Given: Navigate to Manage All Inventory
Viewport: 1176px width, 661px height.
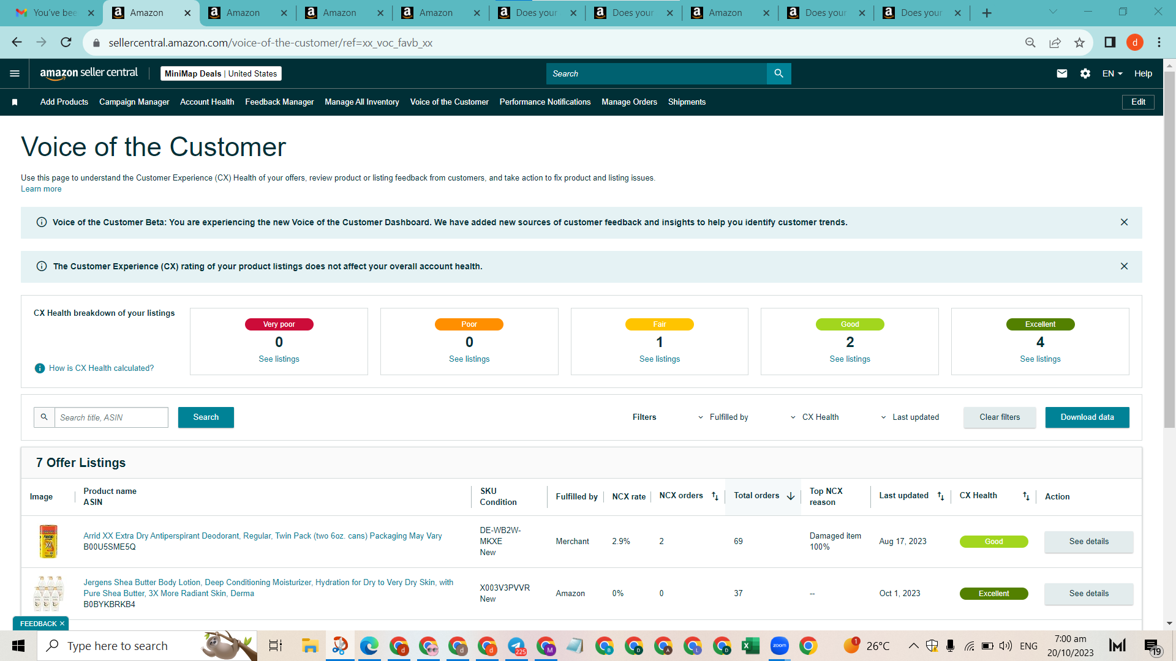Looking at the screenshot, I should point(362,102).
